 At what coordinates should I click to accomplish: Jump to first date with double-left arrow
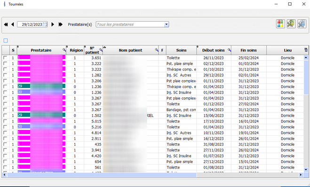(6, 24)
